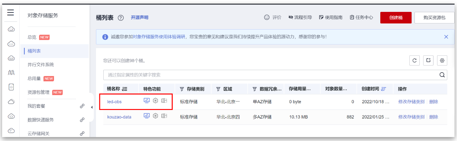Screen dimensions: 457x141
Task: Click the cloud upload arrow icon in left strip
Action: click(11, 116)
